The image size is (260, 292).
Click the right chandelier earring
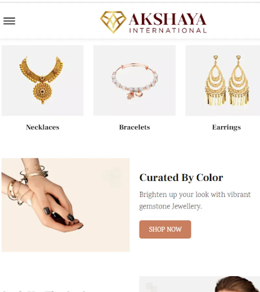coord(238,80)
